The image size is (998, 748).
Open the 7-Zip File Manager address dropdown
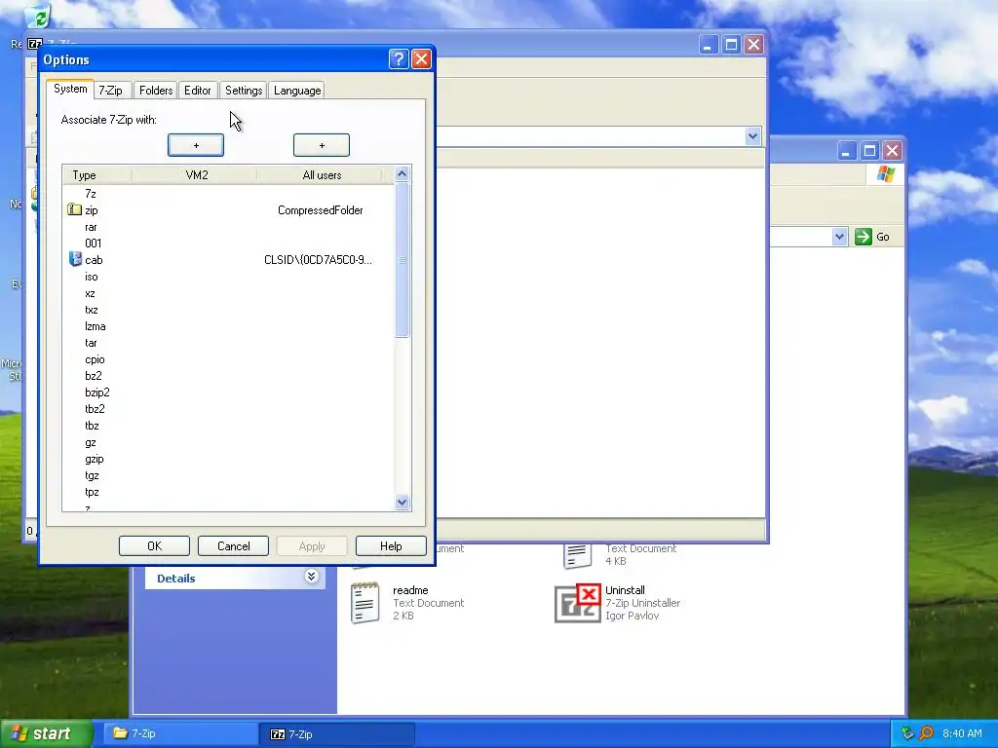click(753, 136)
